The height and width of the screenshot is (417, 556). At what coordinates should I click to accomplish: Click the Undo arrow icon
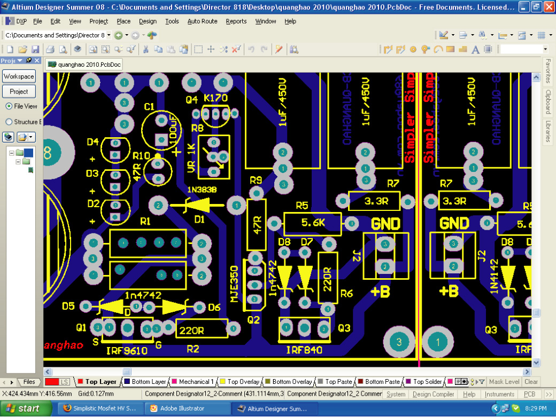tap(251, 50)
